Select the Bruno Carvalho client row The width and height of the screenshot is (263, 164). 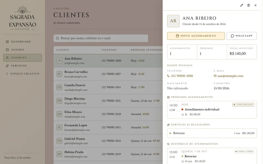108,74
